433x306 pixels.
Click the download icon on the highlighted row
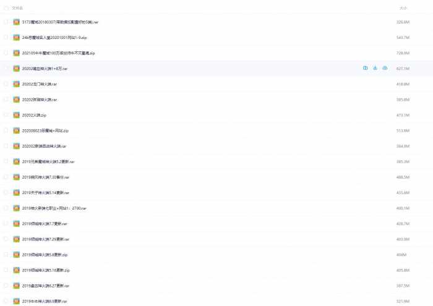(x=375, y=68)
